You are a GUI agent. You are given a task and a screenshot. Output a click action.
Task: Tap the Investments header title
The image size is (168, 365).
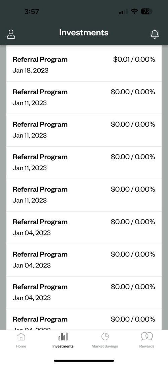(84, 32)
